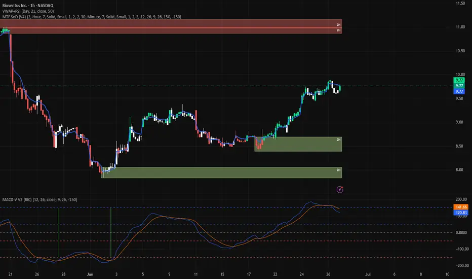The width and height of the screenshot is (472, 279).
Task: Click the 2H label on the 8.50 green zone
Action: (339, 139)
